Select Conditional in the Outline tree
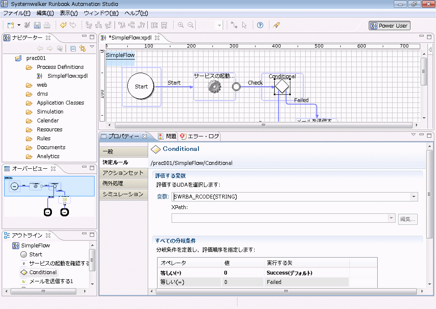This screenshot has width=436, height=309. [x=43, y=272]
